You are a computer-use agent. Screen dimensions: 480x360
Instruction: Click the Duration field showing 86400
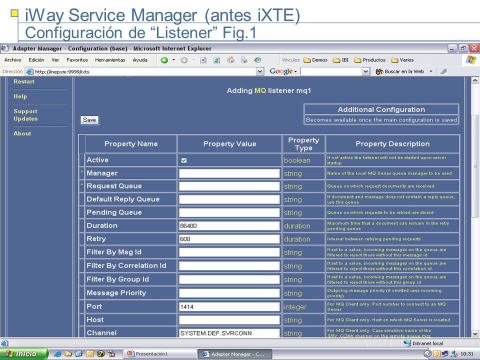[229, 225]
